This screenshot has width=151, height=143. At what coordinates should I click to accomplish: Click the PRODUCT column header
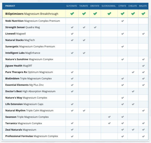point(10,6)
